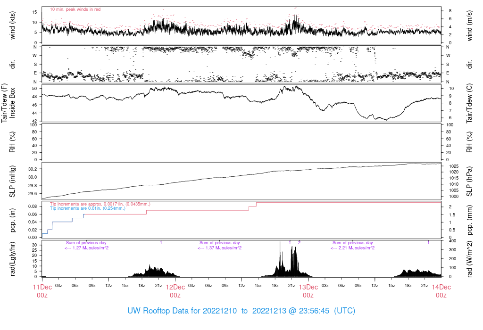Screen dimensions: 483x330
Task: Select the '30' tick on the rad Lgly/hr axis
Action: click(x=34, y=245)
